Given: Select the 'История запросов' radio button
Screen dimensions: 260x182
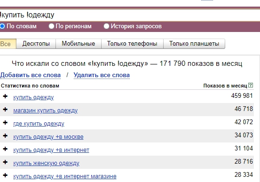Looking at the screenshot, I should [x=106, y=26].
